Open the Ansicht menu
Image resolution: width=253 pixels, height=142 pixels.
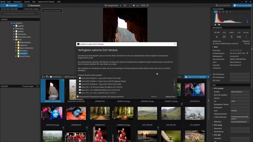pyautogui.click(x=27, y=2)
